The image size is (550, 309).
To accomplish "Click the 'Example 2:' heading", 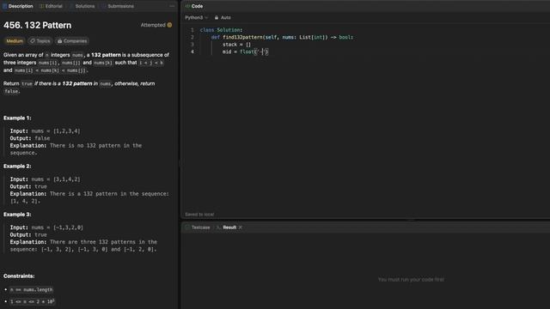I will point(17,166).
